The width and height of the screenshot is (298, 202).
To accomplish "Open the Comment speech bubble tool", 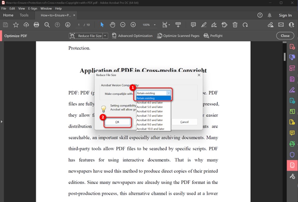I will 193,25.
